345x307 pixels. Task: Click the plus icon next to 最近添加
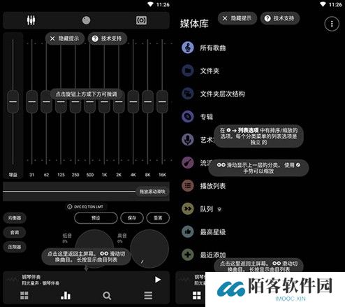coord(188,255)
